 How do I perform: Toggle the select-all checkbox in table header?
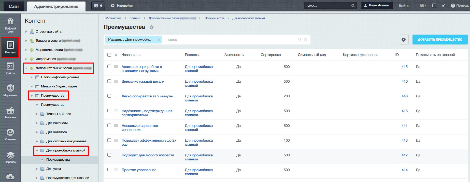coord(109,55)
